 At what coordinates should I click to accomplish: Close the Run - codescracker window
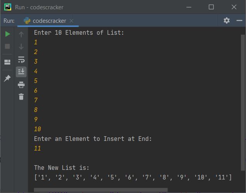(x=234, y=7)
